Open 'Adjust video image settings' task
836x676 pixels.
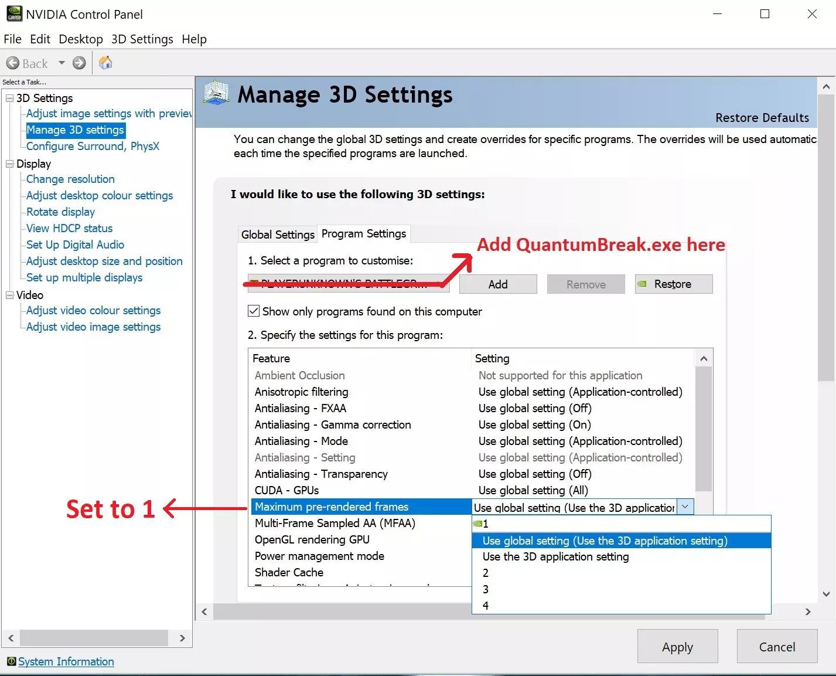point(93,327)
